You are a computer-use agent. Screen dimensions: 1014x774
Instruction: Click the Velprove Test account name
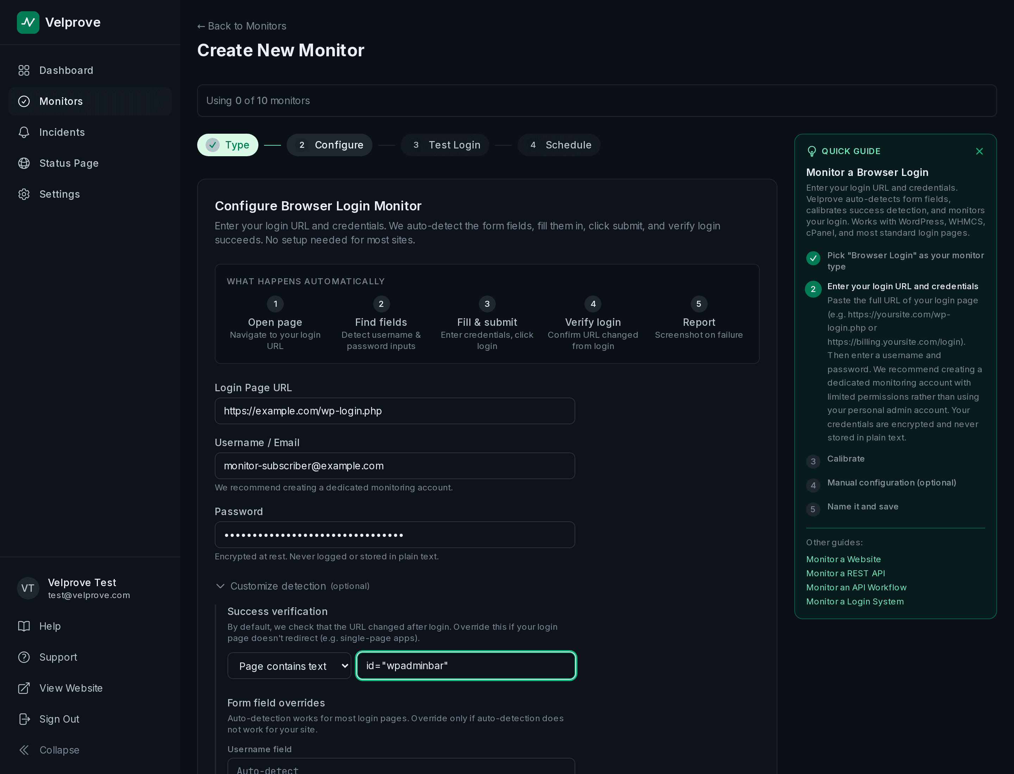point(82,583)
